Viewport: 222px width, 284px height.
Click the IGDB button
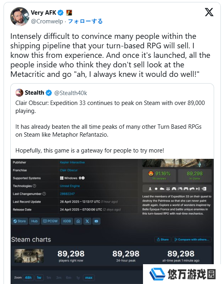[x=67, y=221]
